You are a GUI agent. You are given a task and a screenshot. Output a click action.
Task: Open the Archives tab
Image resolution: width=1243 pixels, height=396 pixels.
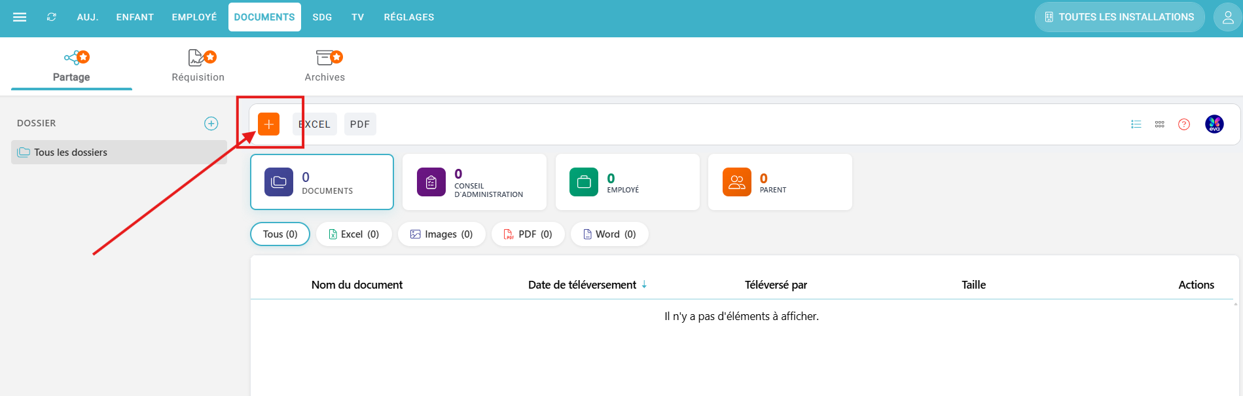[x=325, y=67]
